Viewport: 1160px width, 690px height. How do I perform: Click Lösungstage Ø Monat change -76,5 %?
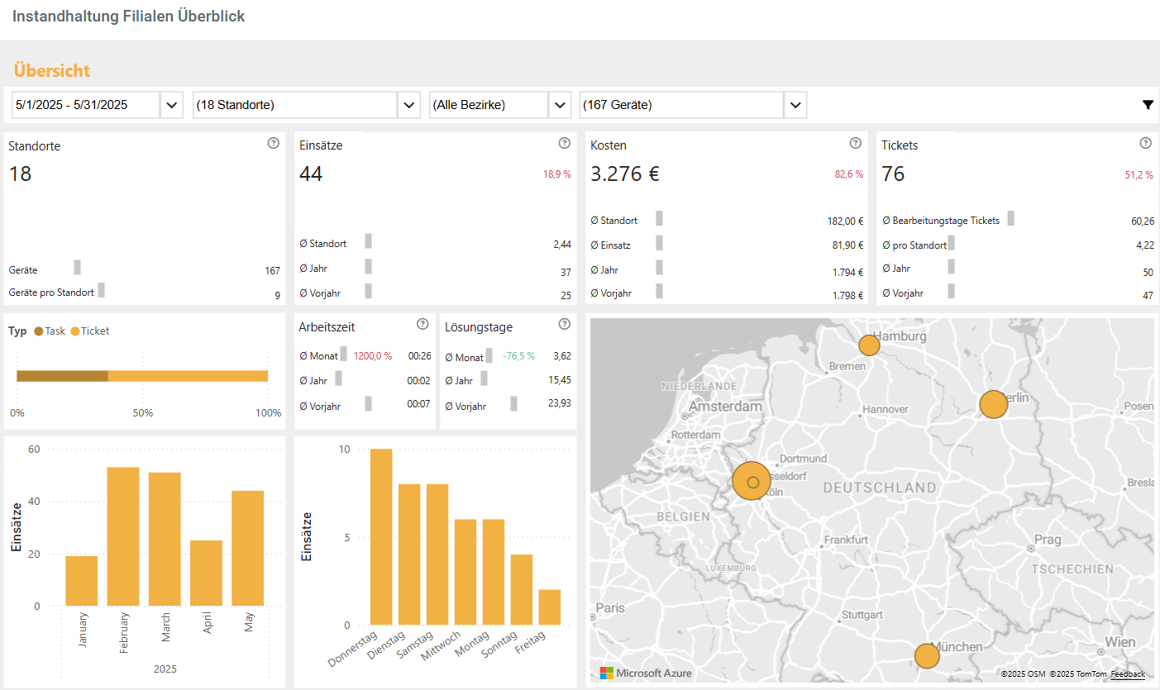tap(518, 356)
